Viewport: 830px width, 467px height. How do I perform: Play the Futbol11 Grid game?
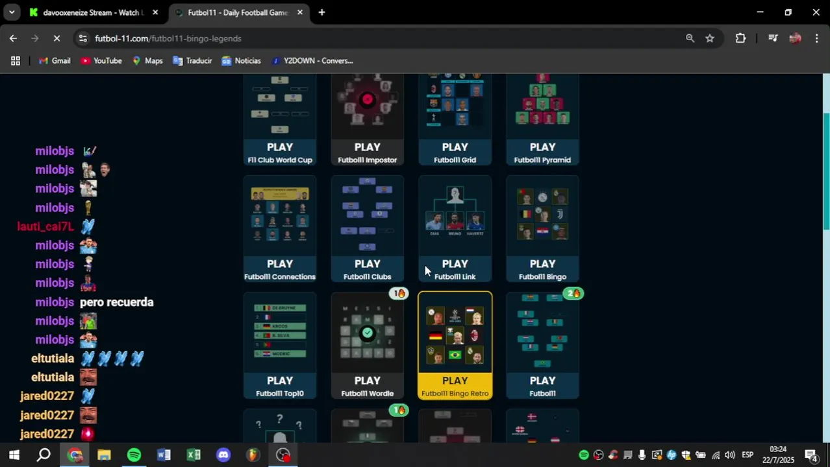click(x=455, y=120)
